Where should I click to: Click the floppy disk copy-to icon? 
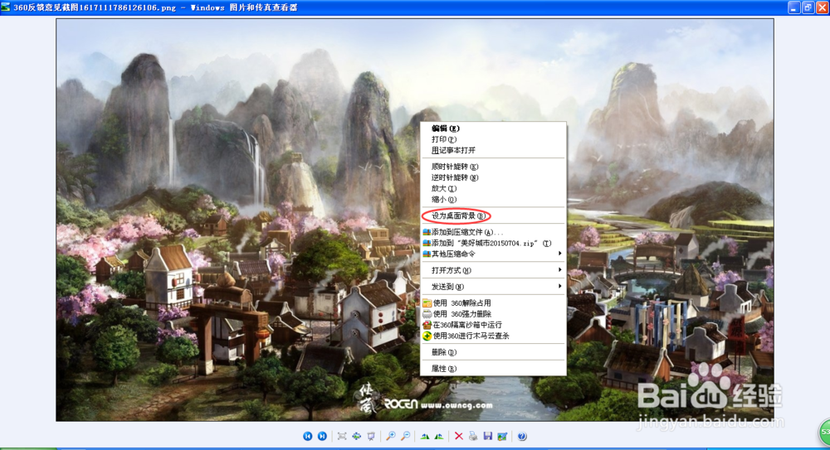[x=487, y=436]
